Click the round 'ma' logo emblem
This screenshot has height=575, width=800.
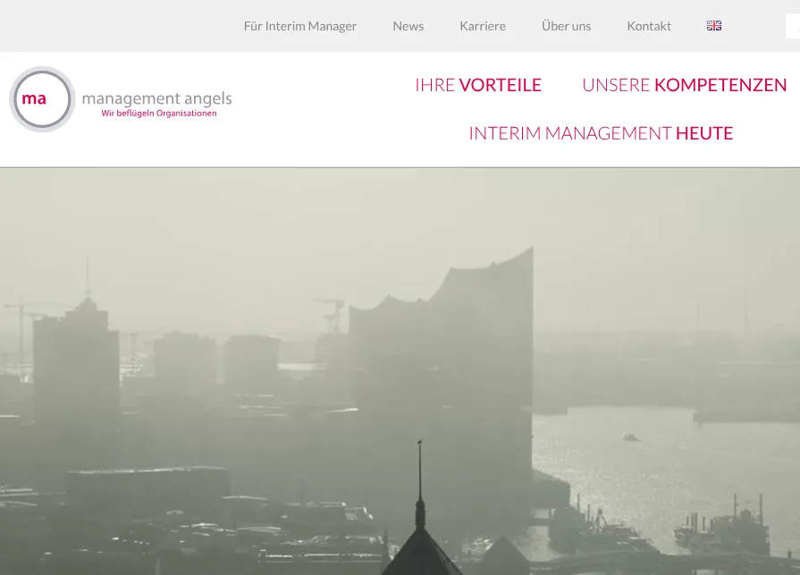pos(42,99)
